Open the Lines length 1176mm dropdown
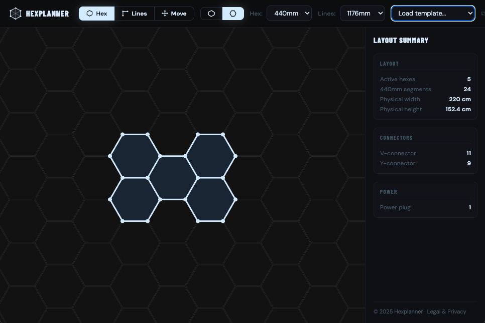 click(x=362, y=13)
